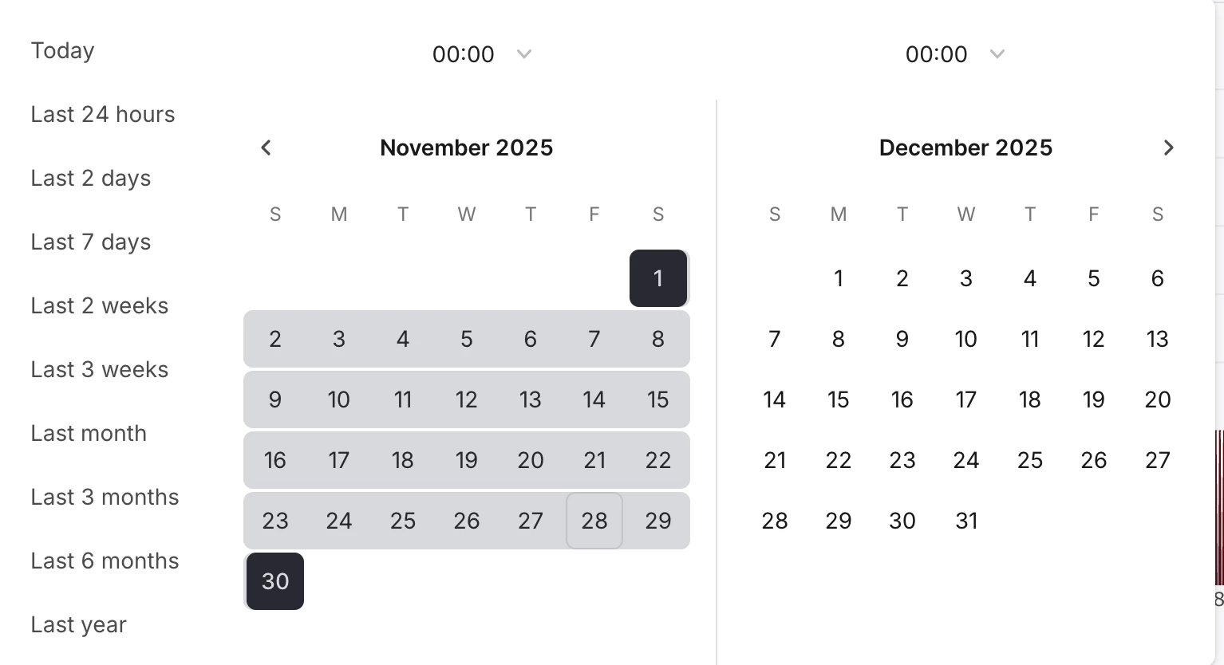Select the Last 3 months preset
The width and height of the screenshot is (1224, 665).
pos(105,497)
